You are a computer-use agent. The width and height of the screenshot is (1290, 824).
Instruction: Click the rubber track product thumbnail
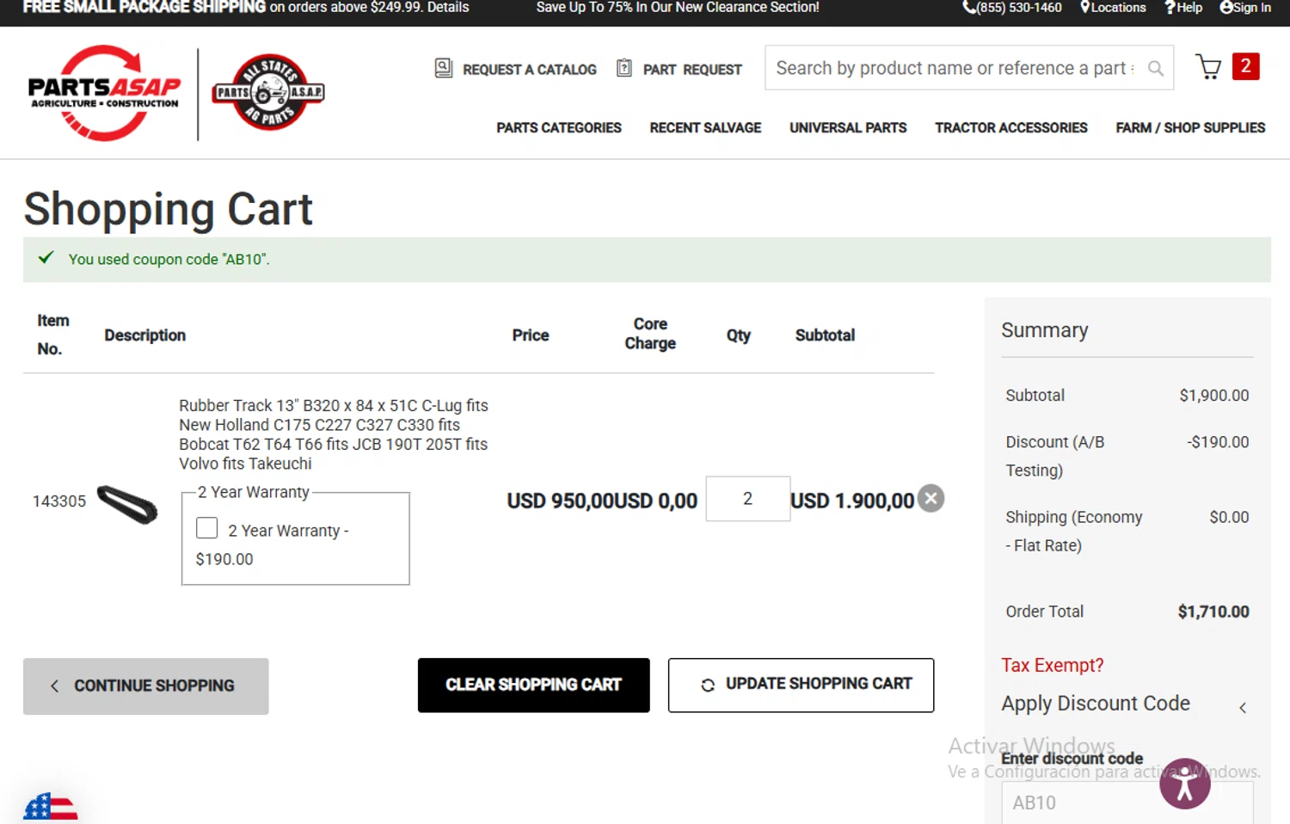point(127,504)
